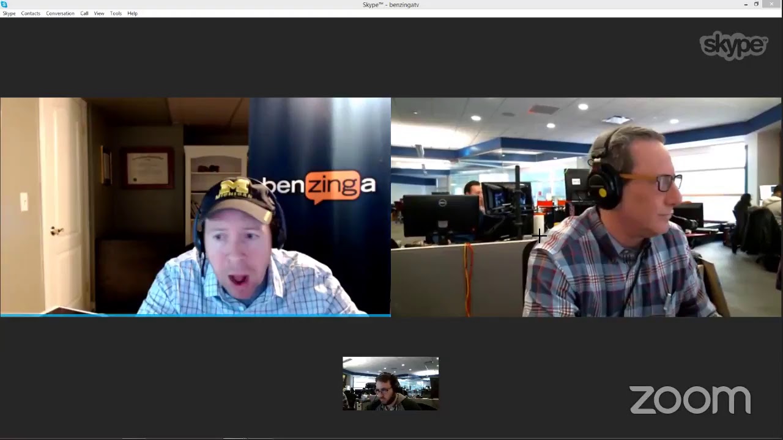Image resolution: width=783 pixels, height=440 pixels.
Task: Open the Conversation menu
Action: [60, 13]
